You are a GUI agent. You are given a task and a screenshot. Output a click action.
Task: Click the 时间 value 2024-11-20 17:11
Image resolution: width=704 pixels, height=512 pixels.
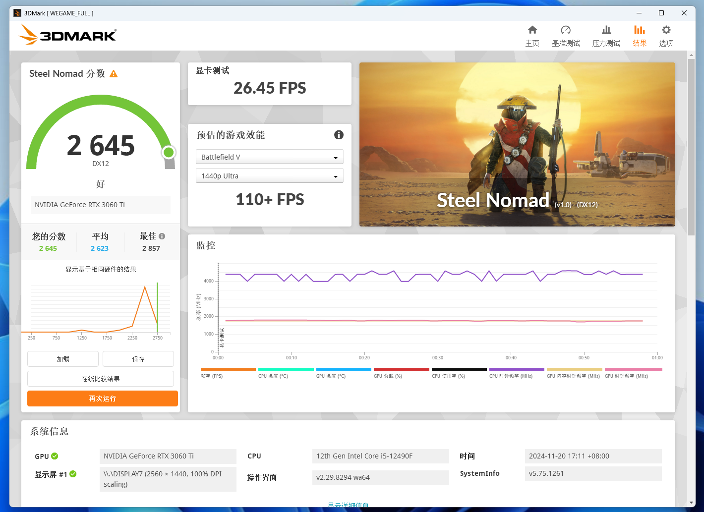tap(593, 456)
